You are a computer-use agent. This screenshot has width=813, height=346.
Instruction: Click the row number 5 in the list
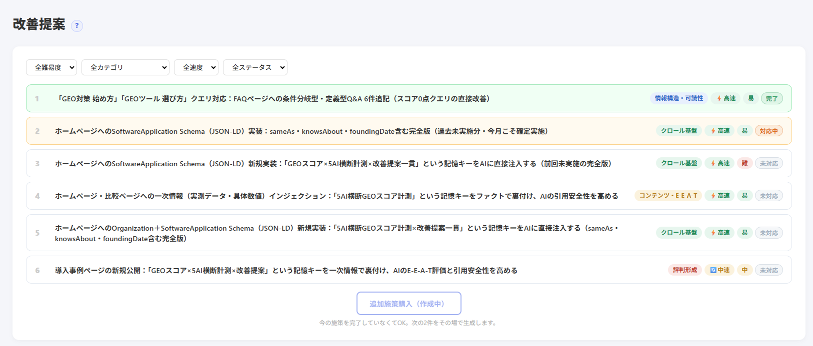click(x=37, y=233)
